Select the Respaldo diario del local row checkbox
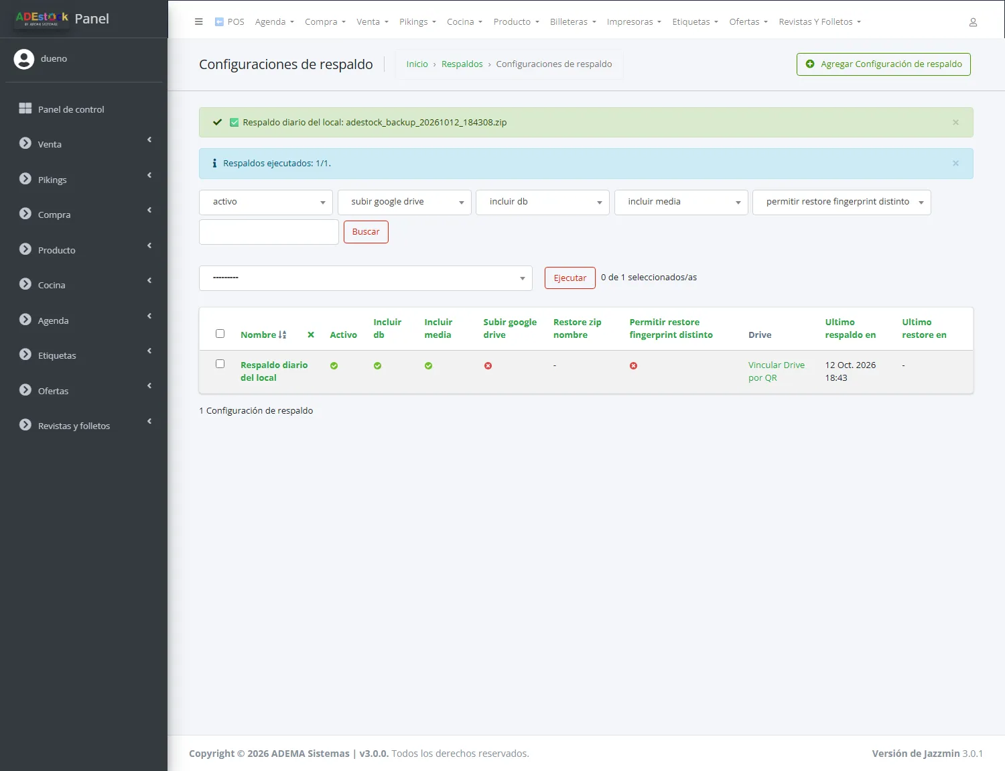1005x771 pixels. [220, 364]
